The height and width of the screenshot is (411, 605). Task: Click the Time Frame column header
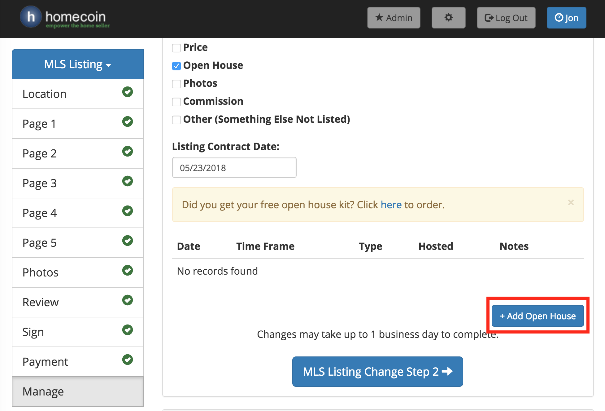[265, 246]
